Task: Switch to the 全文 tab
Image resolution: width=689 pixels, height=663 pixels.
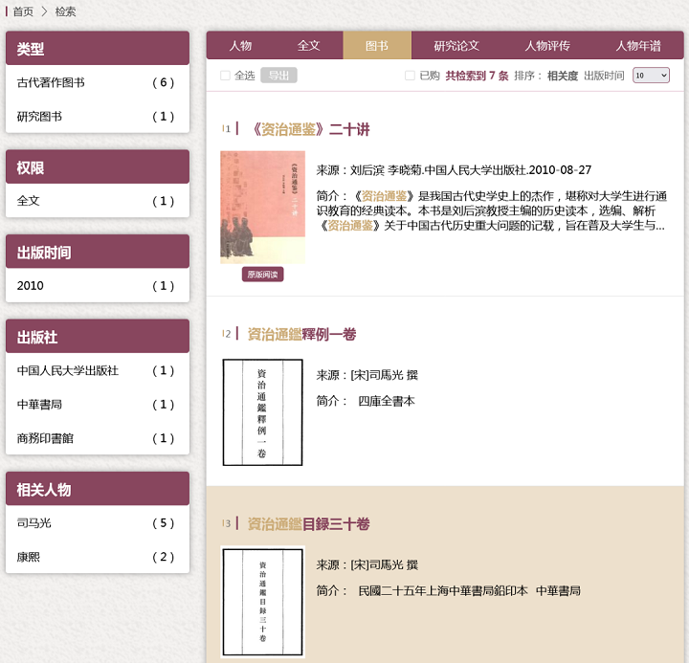Action: pyautogui.click(x=308, y=45)
